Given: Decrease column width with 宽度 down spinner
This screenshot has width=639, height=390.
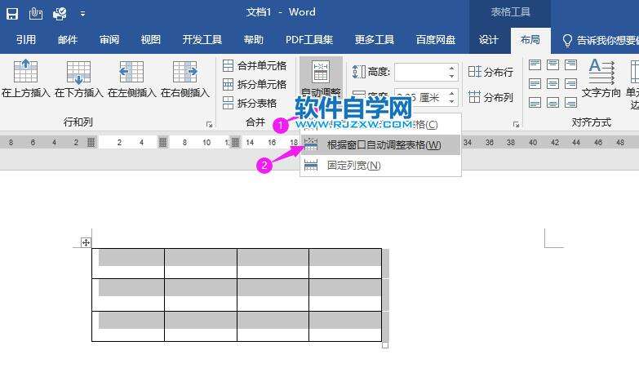Looking at the screenshot, I should [x=451, y=102].
